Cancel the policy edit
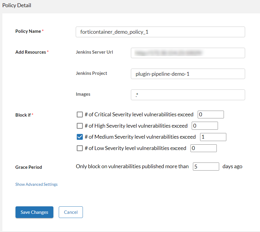260x232 pixels. [71, 212]
